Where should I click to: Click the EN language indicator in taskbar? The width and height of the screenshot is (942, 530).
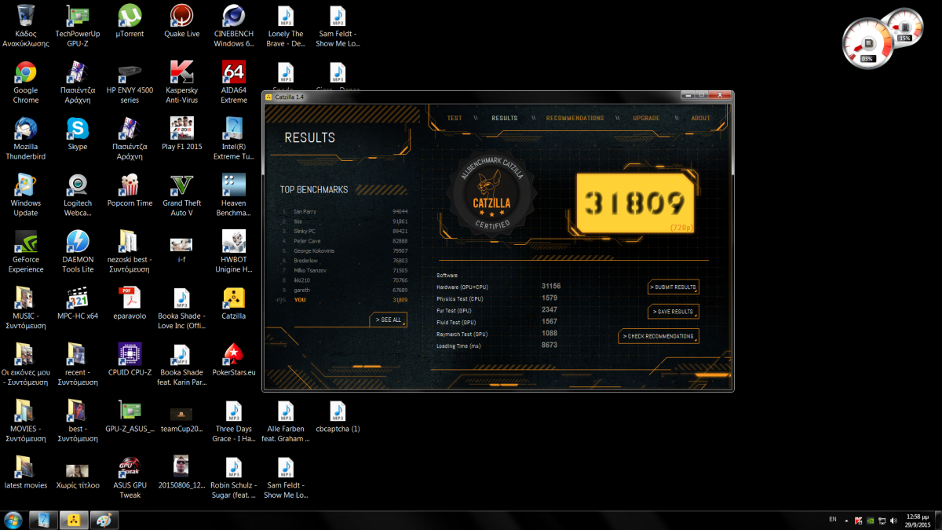pos(833,520)
